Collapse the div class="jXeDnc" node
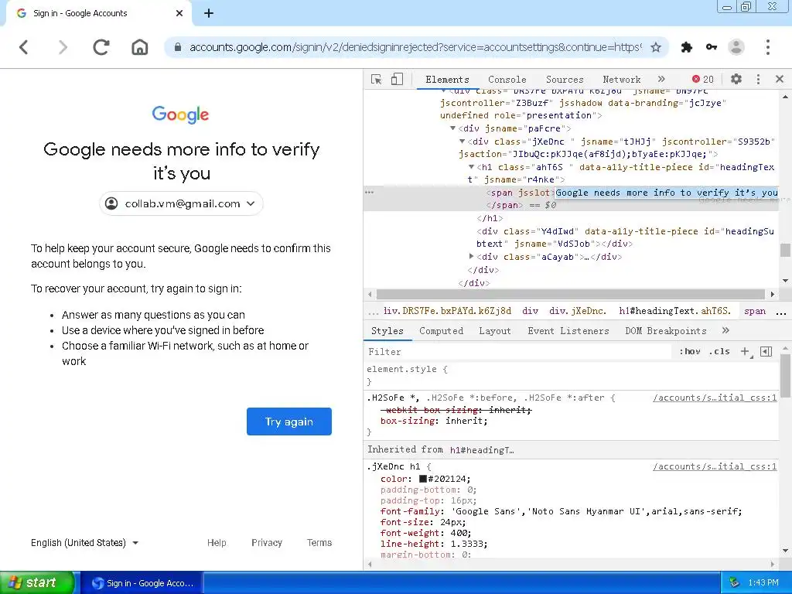Image resolution: width=792 pixels, height=594 pixels. tap(462, 142)
